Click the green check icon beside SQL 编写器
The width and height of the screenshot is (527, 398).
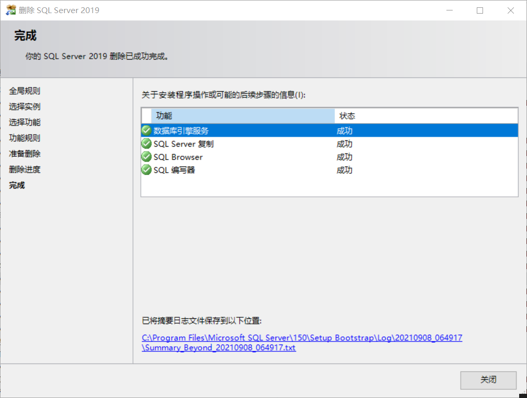pos(146,170)
